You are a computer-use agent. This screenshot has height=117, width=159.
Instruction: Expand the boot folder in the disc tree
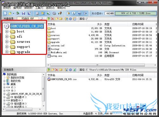[x=7, y=31]
